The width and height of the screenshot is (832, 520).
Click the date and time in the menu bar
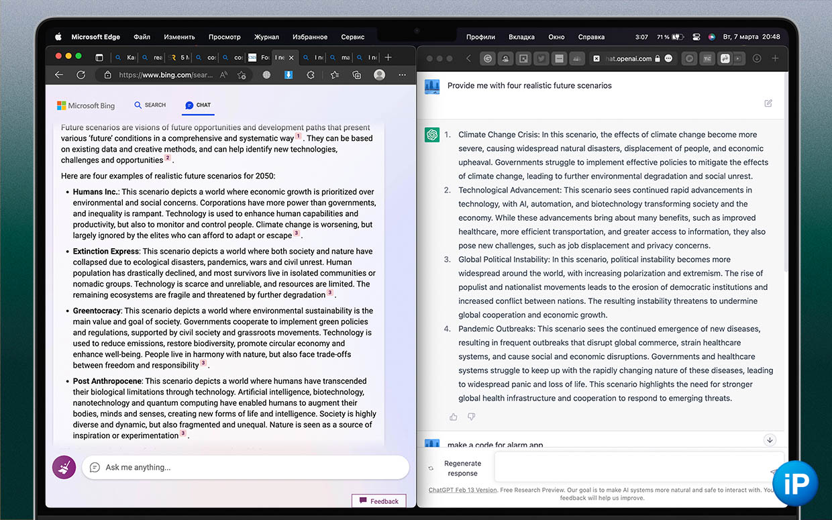coord(751,37)
